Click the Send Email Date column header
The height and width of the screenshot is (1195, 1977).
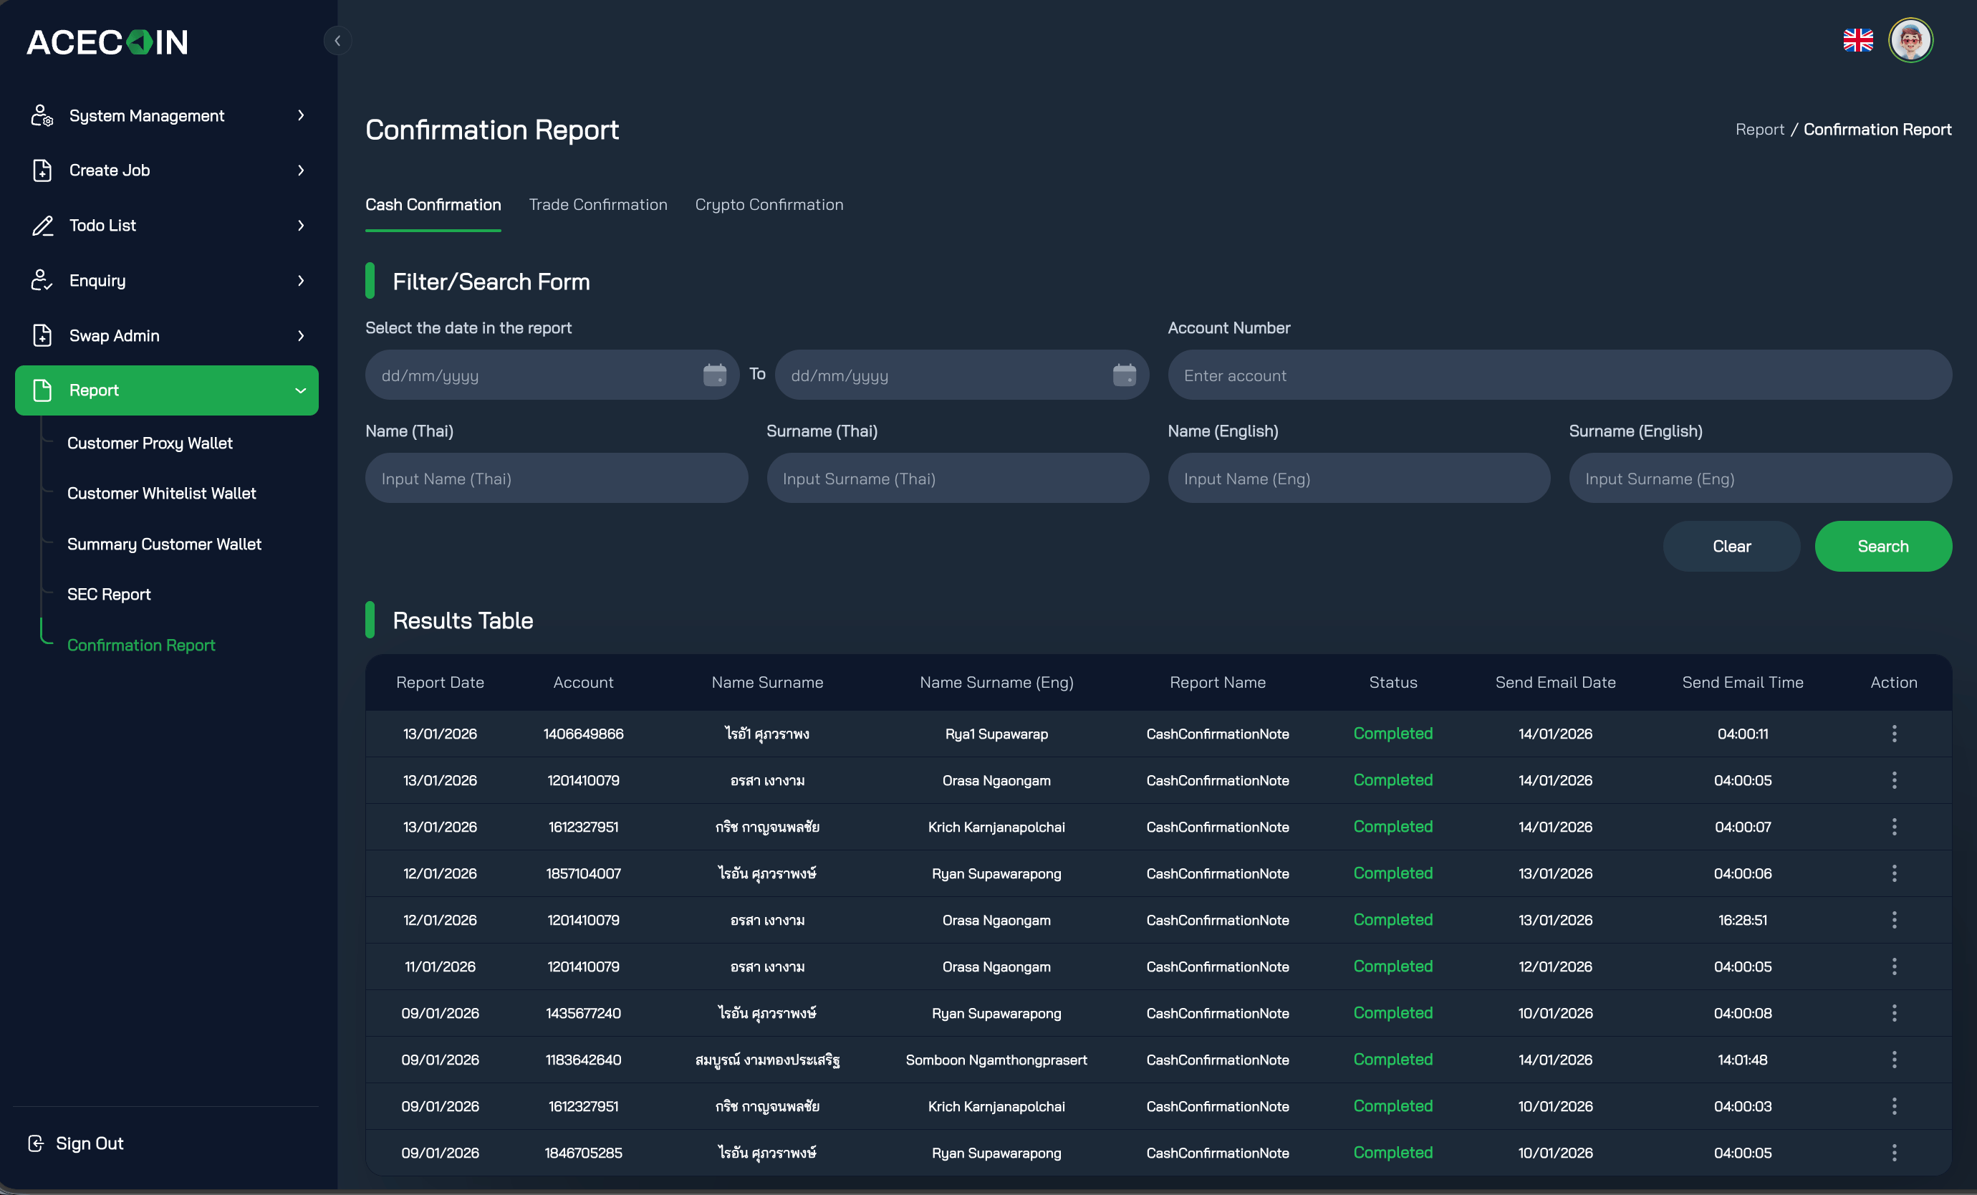(1555, 682)
